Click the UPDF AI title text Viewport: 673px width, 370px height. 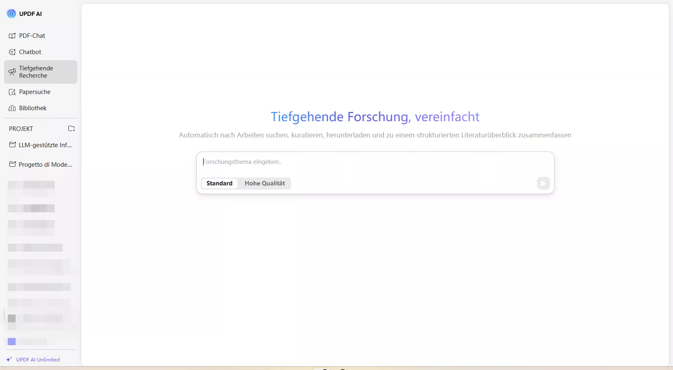(x=31, y=14)
